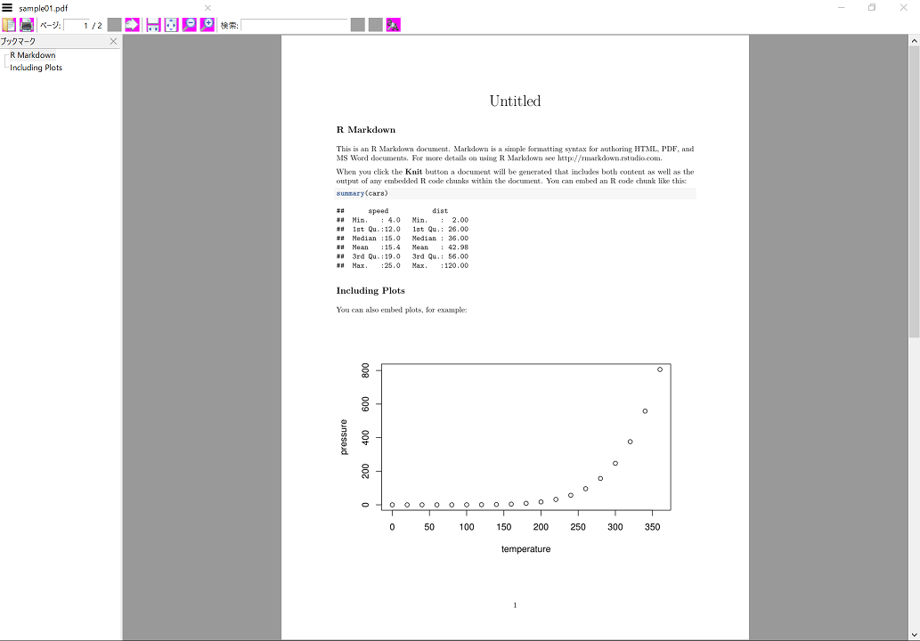The width and height of the screenshot is (920, 641).
Task: Click the bold Knit word
Action: tap(413, 172)
